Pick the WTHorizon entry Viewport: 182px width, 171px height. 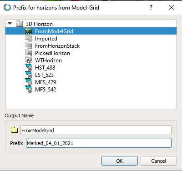pos(48,60)
